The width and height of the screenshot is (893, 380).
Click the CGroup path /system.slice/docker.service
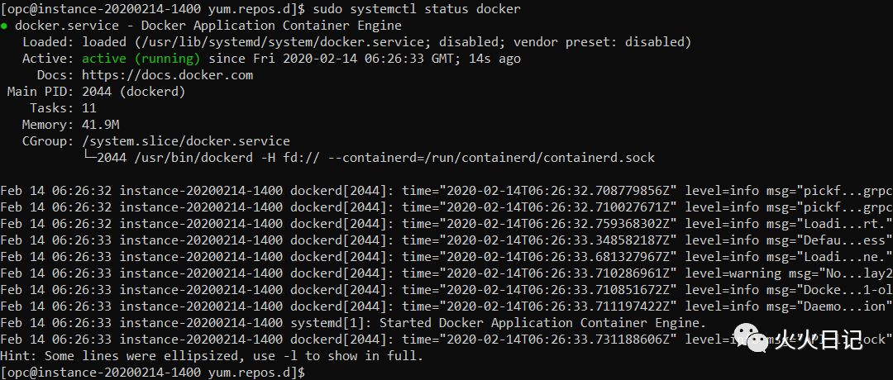pos(186,141)
